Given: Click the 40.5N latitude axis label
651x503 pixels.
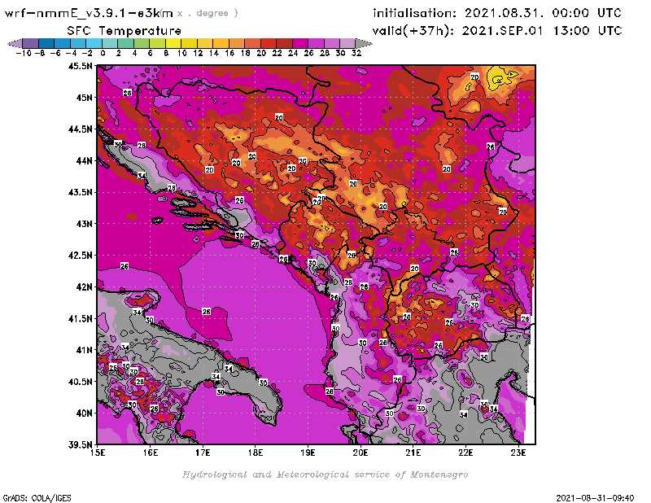Looking at the screenshot, I should click(x=80, y=381).
